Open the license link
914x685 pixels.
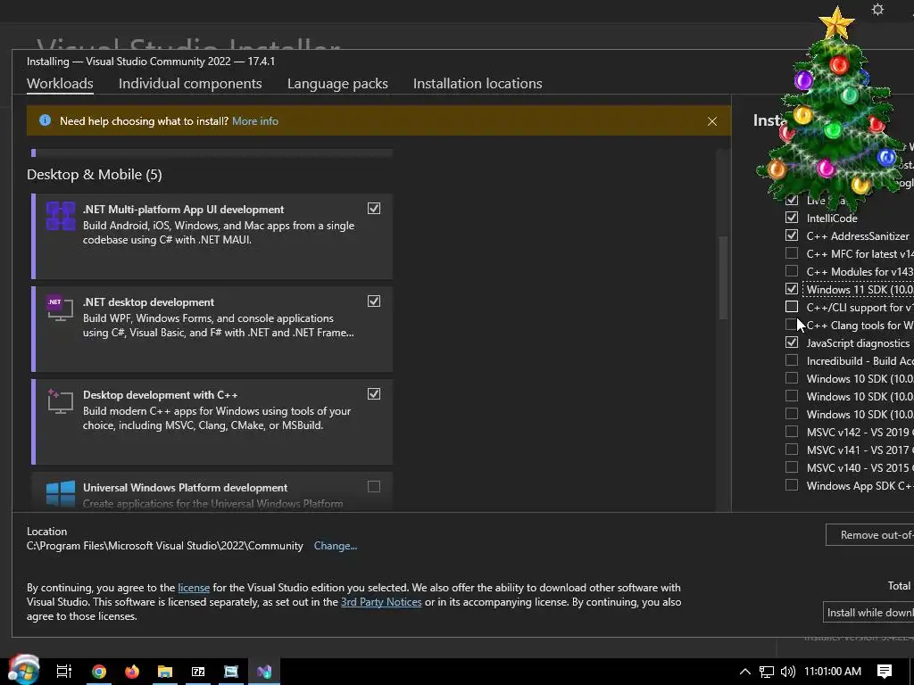pos(194,588)
